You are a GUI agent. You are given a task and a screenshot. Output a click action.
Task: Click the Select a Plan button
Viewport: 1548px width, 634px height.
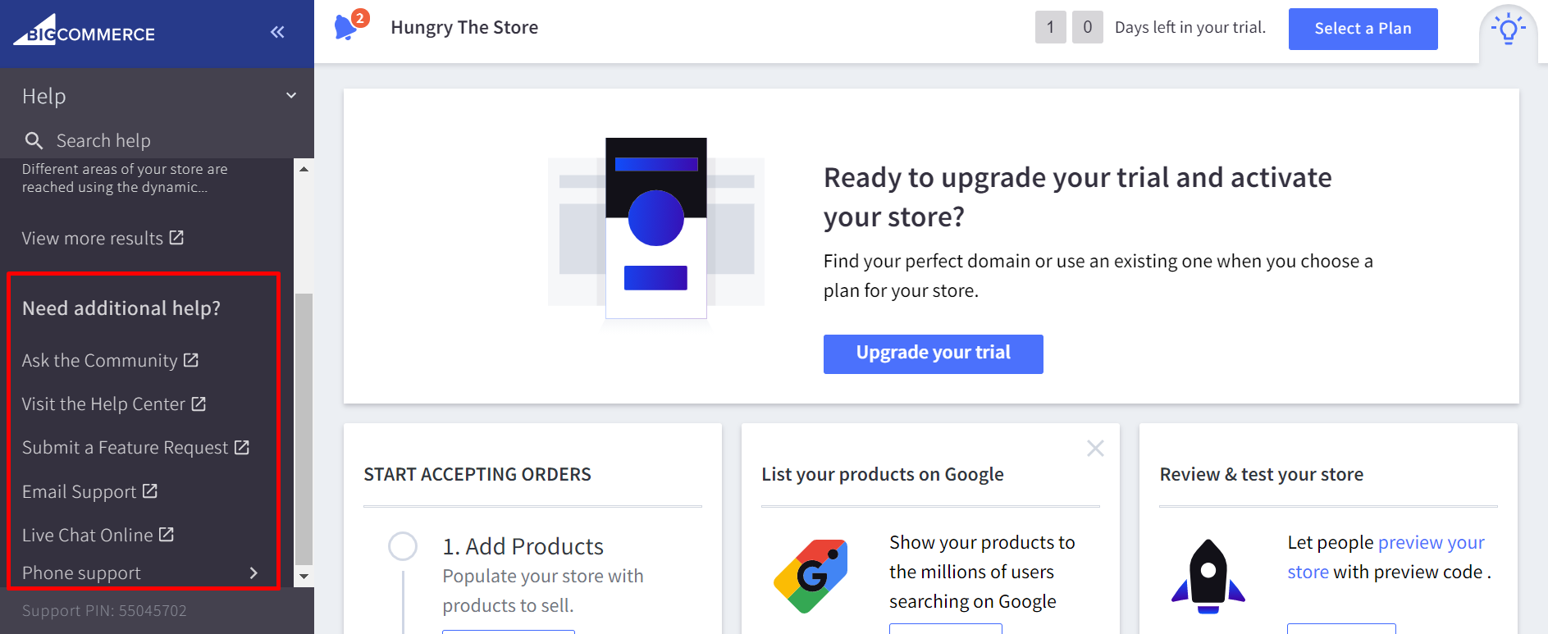1363,29
